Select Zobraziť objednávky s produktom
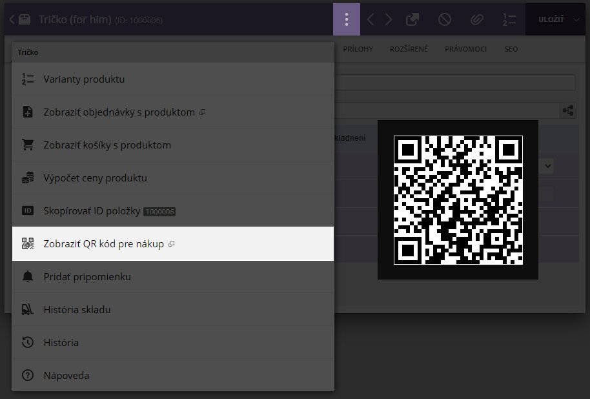The image size is (590, 399). (x=173, y=112)
